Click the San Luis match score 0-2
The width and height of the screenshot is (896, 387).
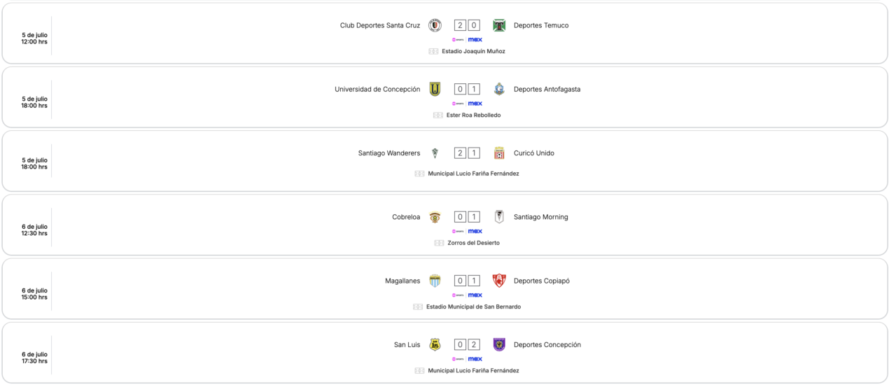pyautogui.click(x=467, y=344)
